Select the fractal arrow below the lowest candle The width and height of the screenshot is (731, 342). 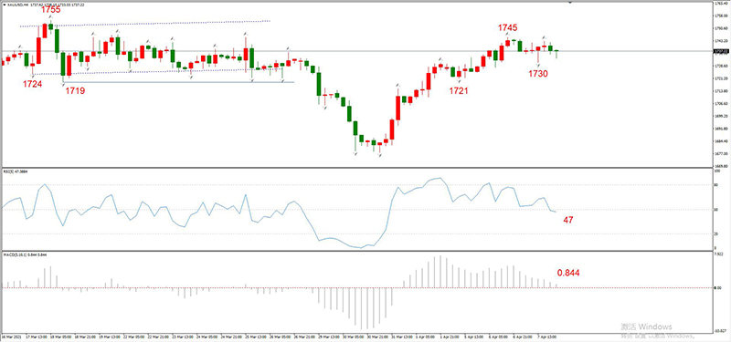pyautogui.click(x=380, y=156)
